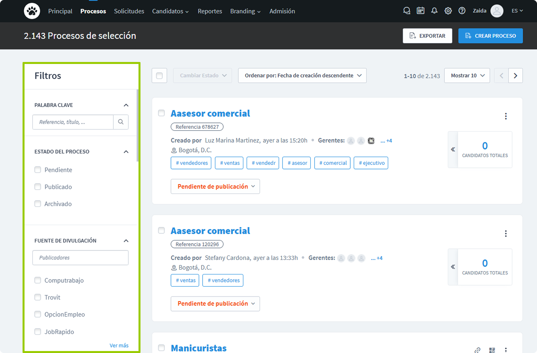
Task: Click the paw logo home icon
Action: coord(32,11)
